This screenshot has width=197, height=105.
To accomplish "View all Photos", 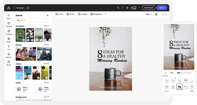I will (x=46, y=45).
